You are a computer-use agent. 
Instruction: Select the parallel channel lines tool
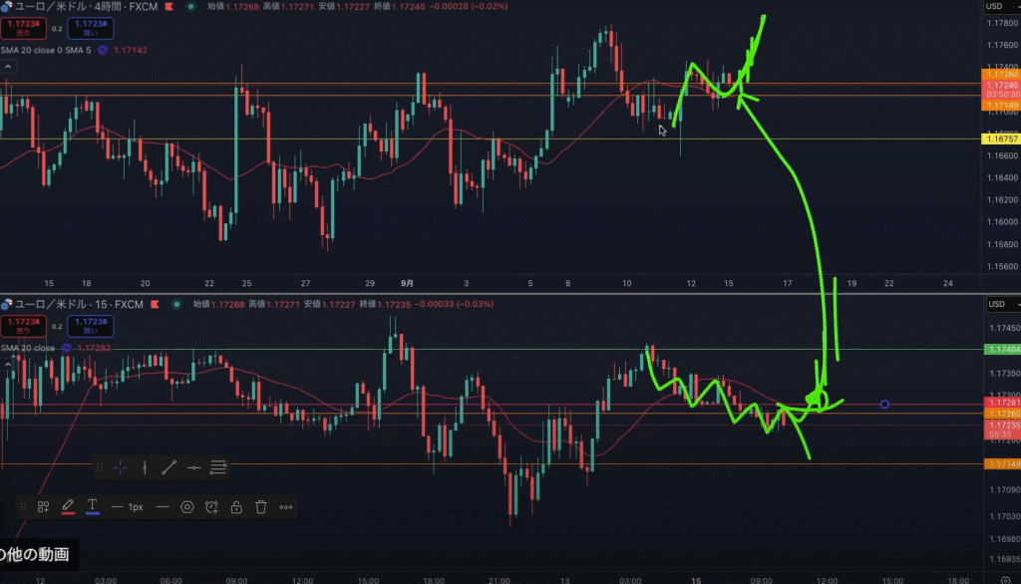(218, 467)
